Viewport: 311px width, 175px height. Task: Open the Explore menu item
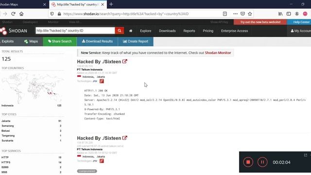146,31
